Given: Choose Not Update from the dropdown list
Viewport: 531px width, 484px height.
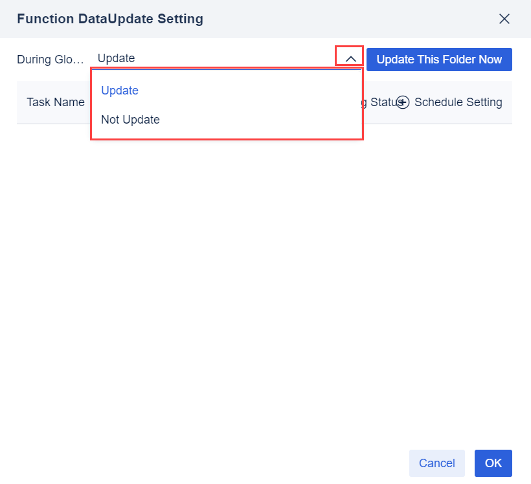Looking at the screenshot, I should coord(130,120).
